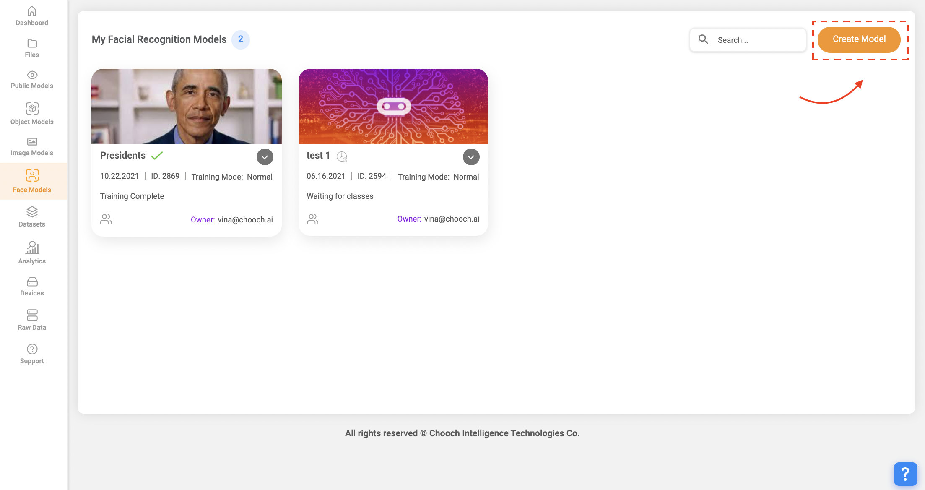Image resolution: width=925 pixels, height=490 pixels.
Task: Expand the Presidents model dropdown chevron
Action: [265, 157]
